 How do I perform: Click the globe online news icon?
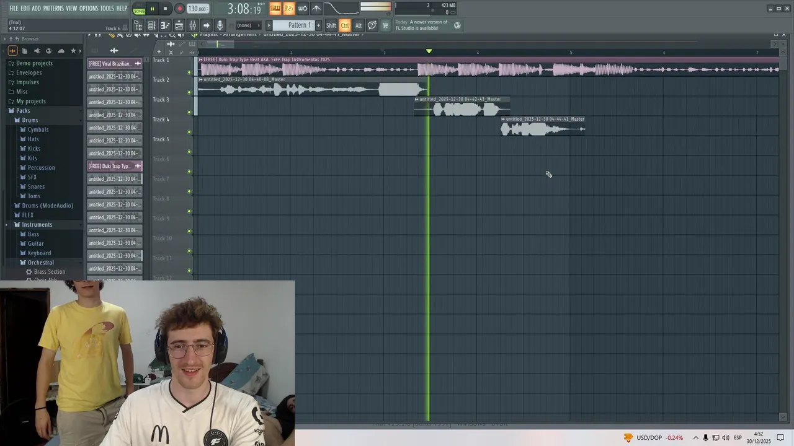click(x=457, y=25)
